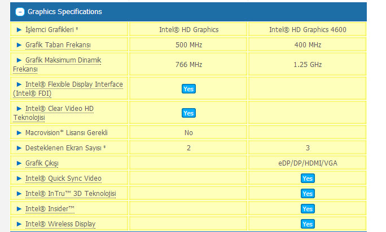The width and height of the screenshot is (386, 232).
Task: Click the Yes badge for InTru 3D Teknolojisi
Action: click(x=308, y=194)
